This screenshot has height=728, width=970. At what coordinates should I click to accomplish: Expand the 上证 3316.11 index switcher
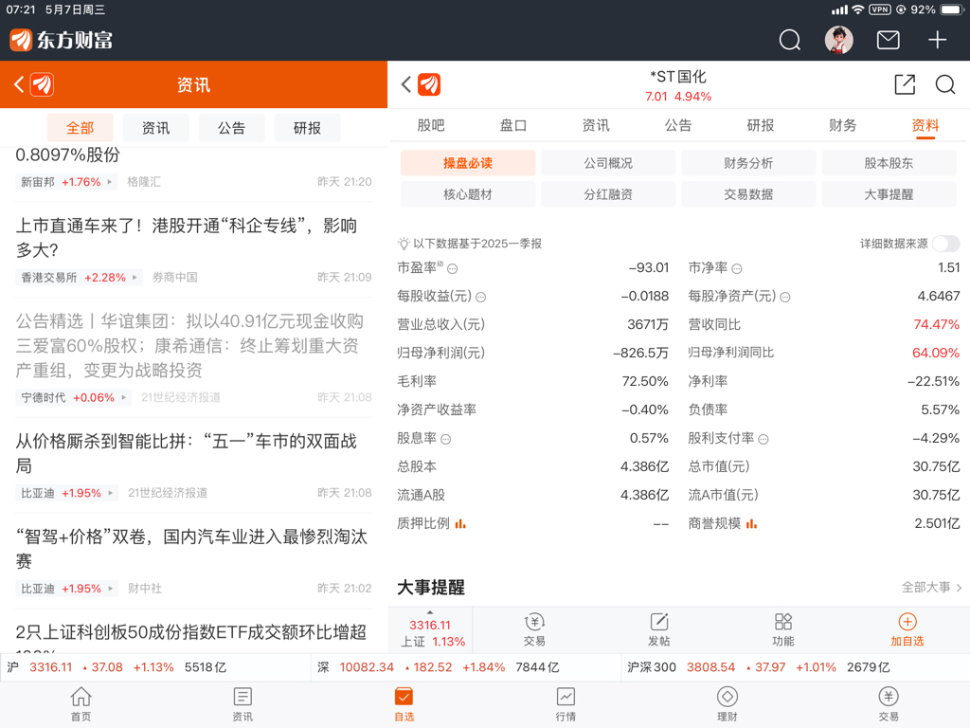[x=430, y=630]
